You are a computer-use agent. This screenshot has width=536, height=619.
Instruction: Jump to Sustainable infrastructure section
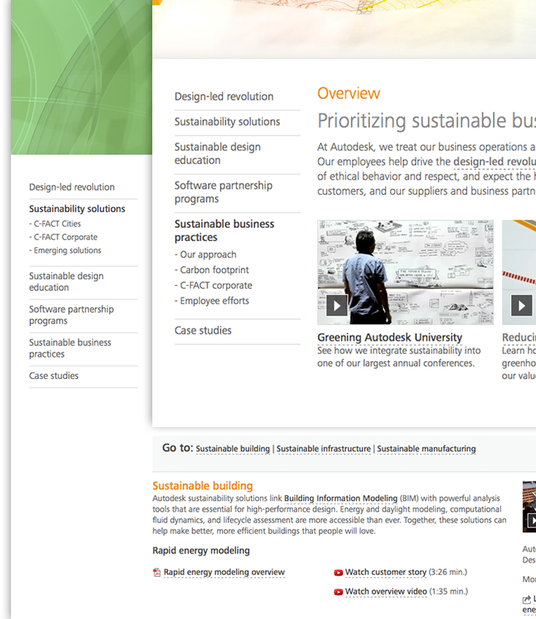(323, 449)
